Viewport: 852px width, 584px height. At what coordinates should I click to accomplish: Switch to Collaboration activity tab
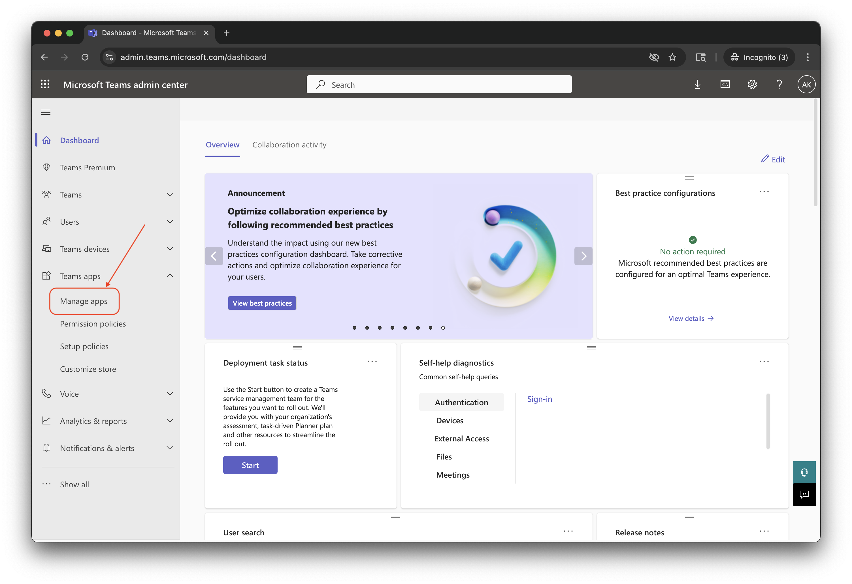pyautogui.click(x=289, y=145)
